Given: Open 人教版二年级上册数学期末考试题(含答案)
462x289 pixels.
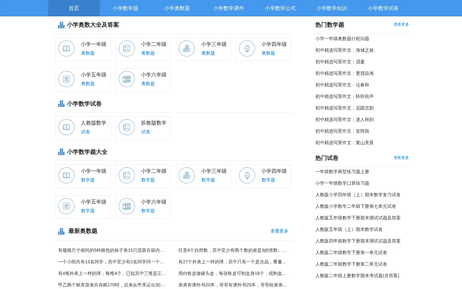Looking at the screenshot, I should point(357,276).
